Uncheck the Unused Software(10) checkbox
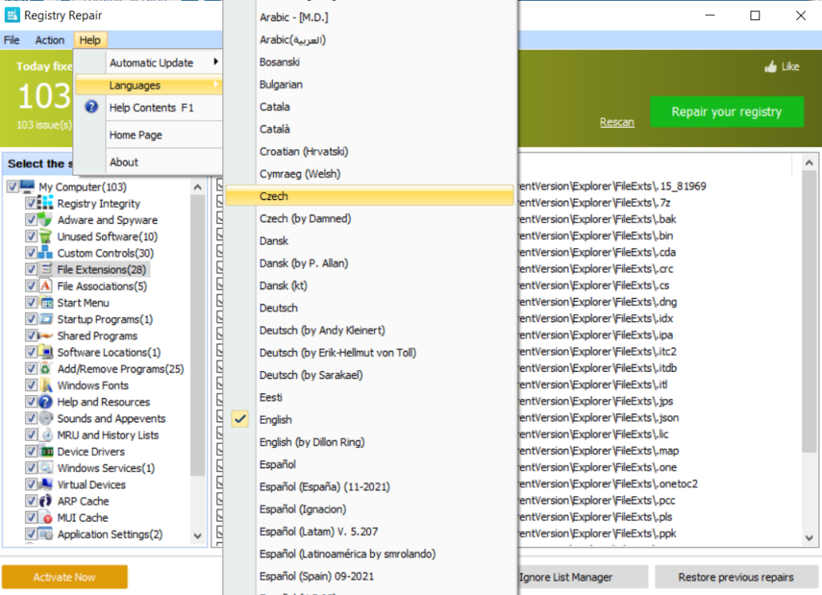This screenshot has width=822, height=595. (31, 236)
